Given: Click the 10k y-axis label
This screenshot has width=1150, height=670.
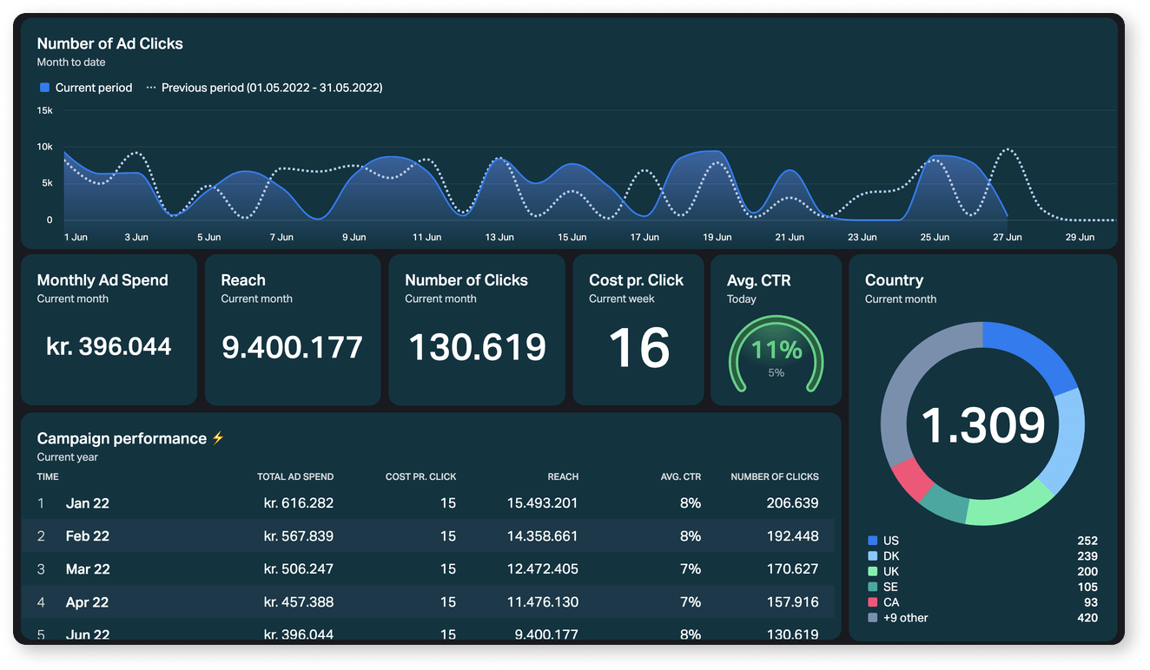Looking at the screenshot, I should coord(45,147).
